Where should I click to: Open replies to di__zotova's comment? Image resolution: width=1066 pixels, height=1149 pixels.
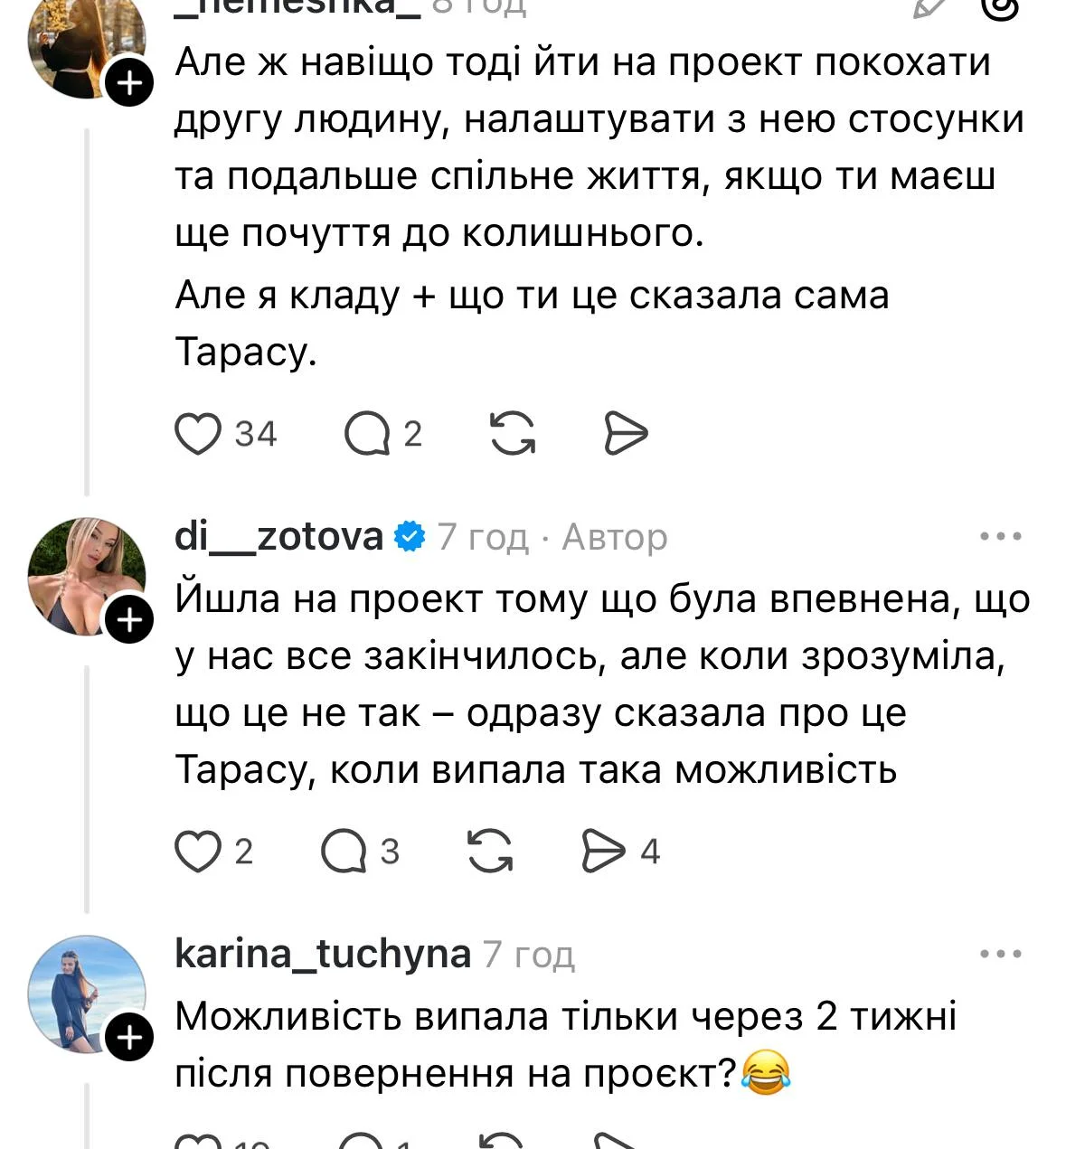tap(345, 848)
